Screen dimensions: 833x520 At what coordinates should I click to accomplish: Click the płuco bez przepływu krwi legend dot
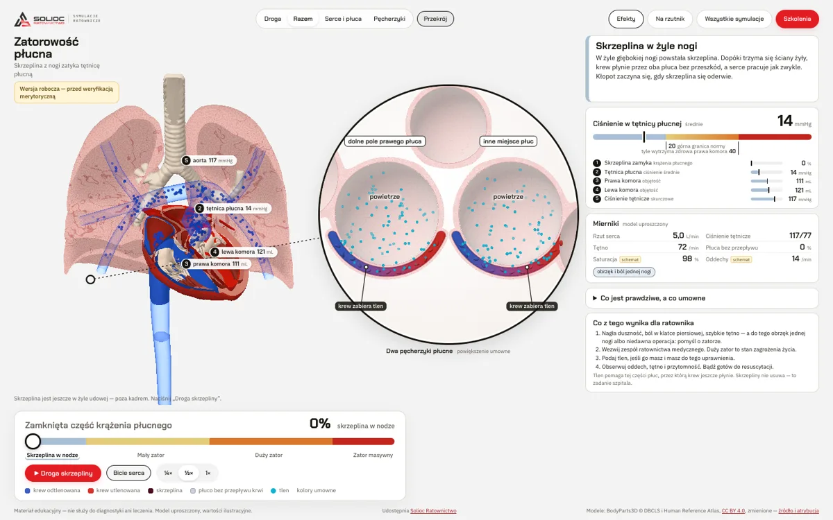(193, 490)
